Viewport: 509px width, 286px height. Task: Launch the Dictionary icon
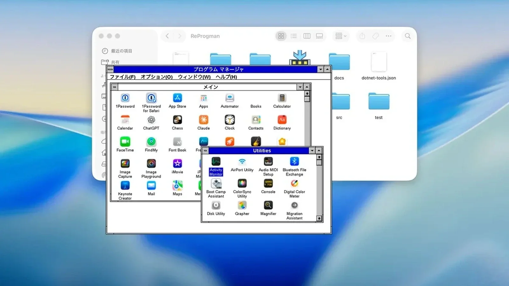(x=282, y=120)
